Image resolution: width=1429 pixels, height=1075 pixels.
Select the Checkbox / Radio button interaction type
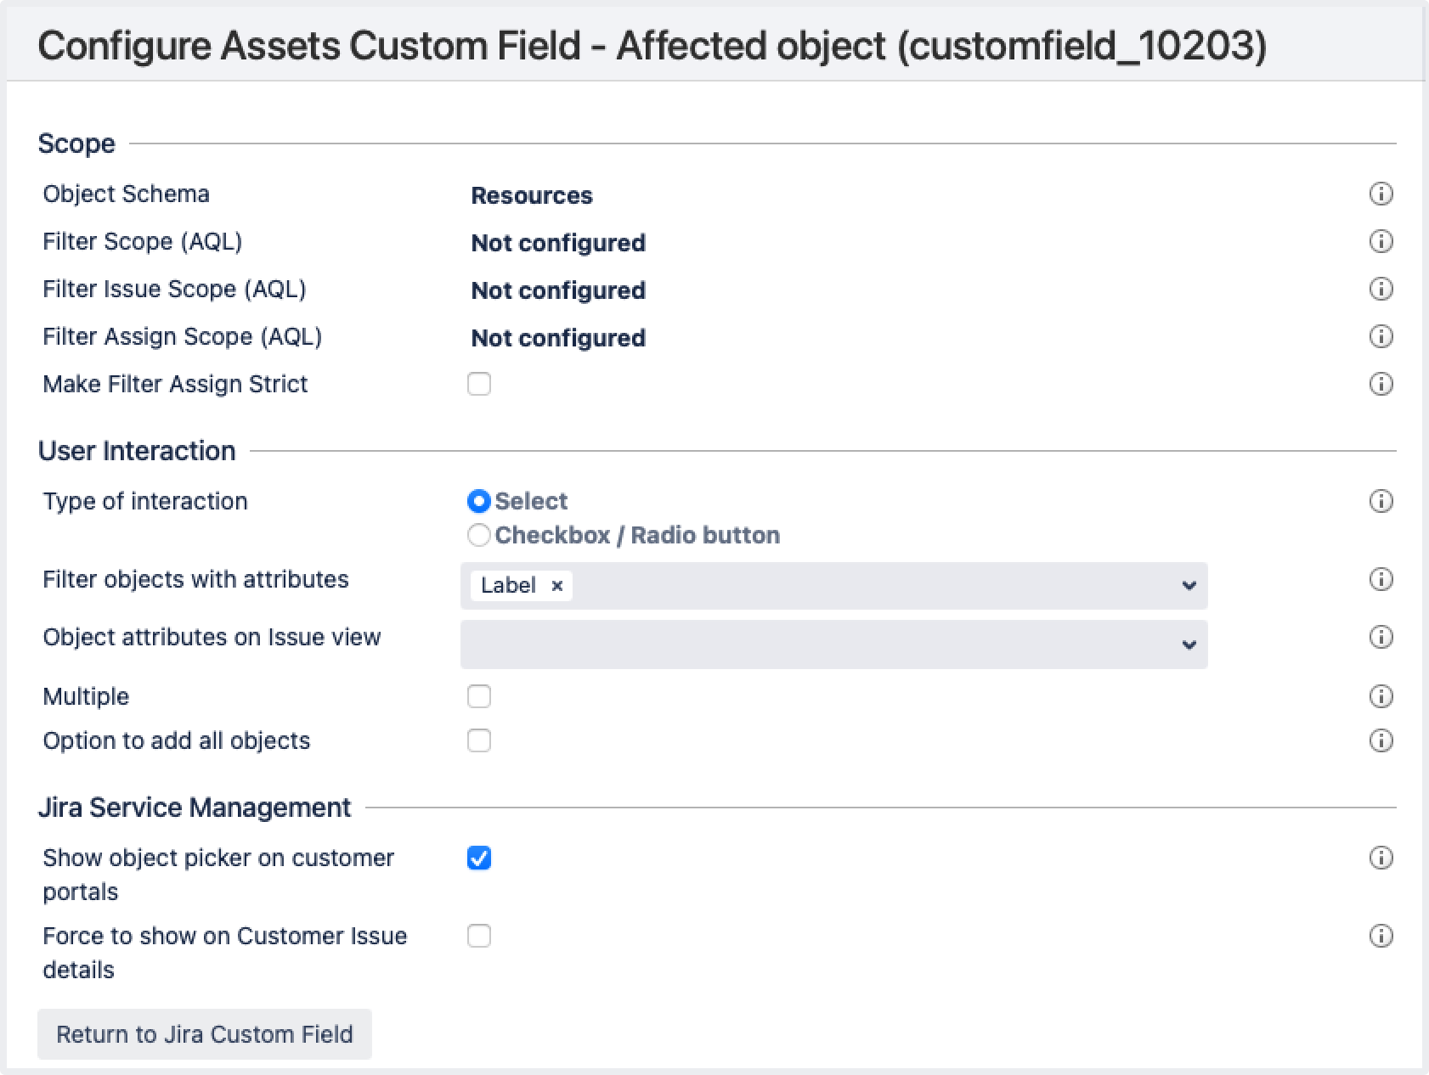click(479, 535)
